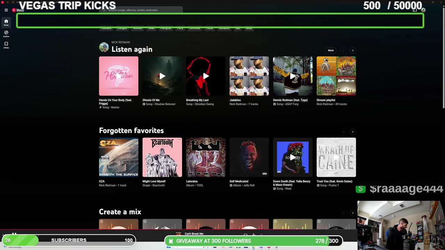The image size is (445, 250).
Task: Open artist Wale link
Action: pos(288,189)
